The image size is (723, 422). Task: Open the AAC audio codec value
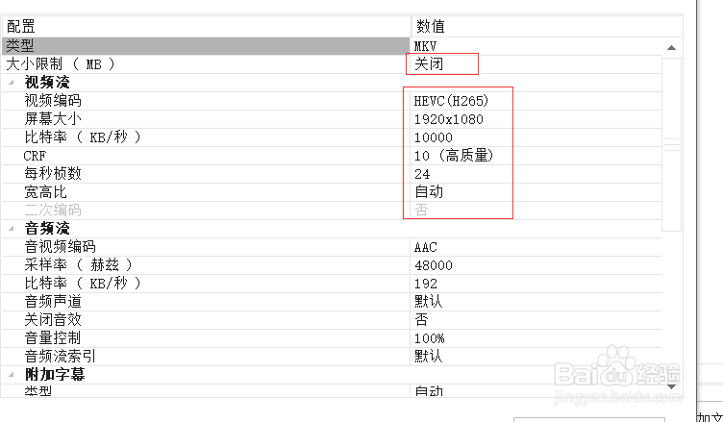[425, 247]
